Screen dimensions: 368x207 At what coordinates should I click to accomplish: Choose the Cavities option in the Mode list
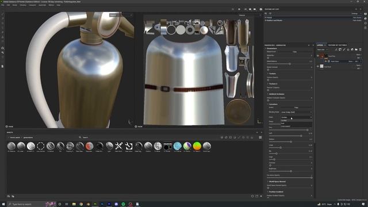click(x=297, y=120)
